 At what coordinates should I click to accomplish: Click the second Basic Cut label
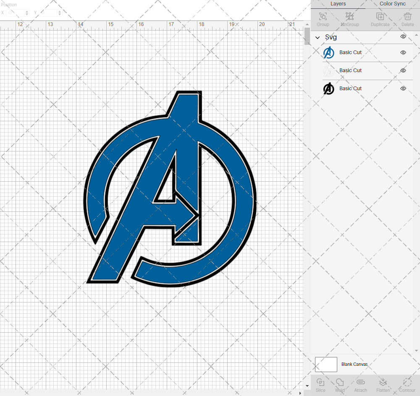350,70
